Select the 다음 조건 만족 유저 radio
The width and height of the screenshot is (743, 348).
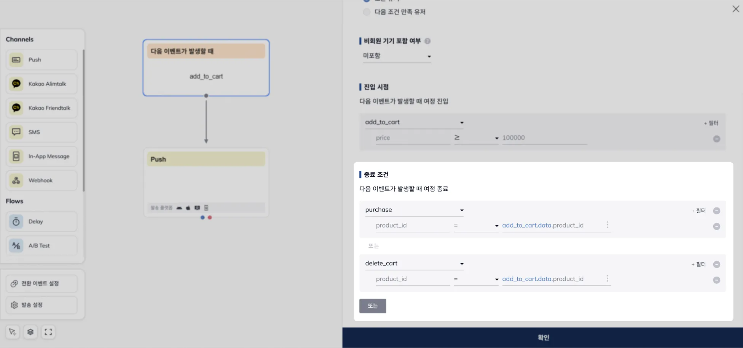pyautogui.click(x=367, y=12)
